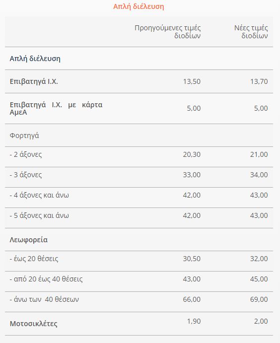Click the bold Απλή διέλευση row label
Viewport: 280px width, 343px height.
coord(35,59)
